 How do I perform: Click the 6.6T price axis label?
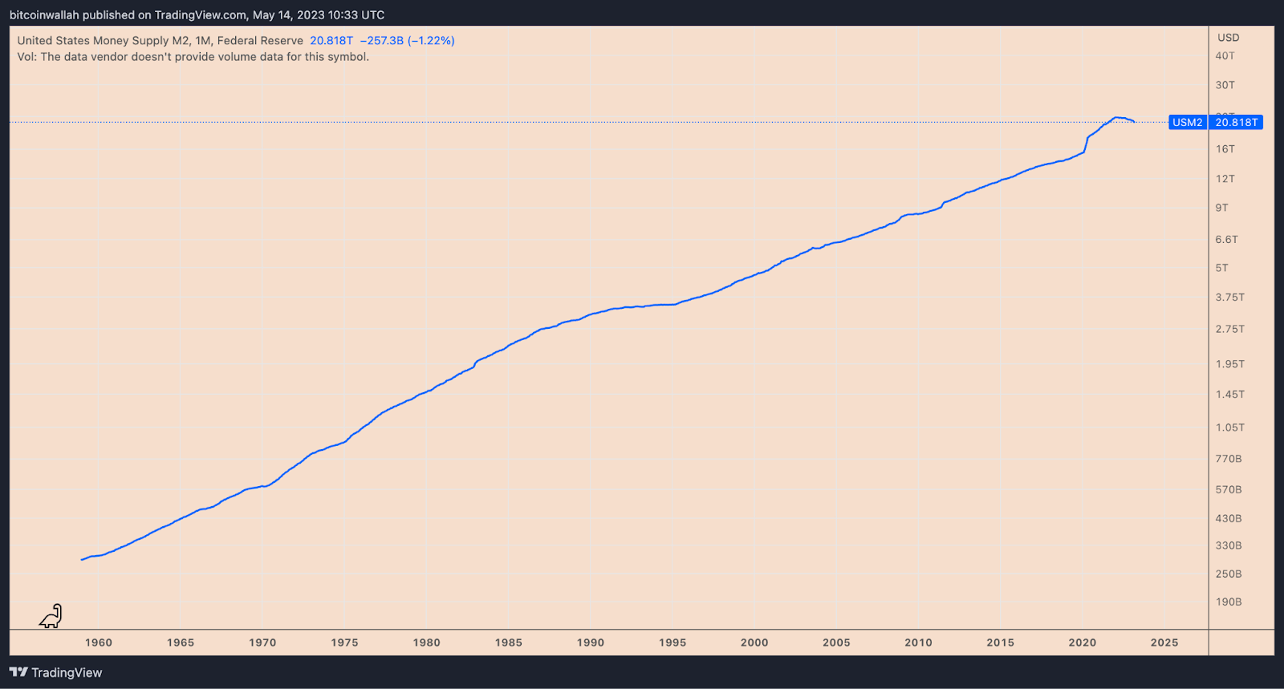pos(1226,240)
